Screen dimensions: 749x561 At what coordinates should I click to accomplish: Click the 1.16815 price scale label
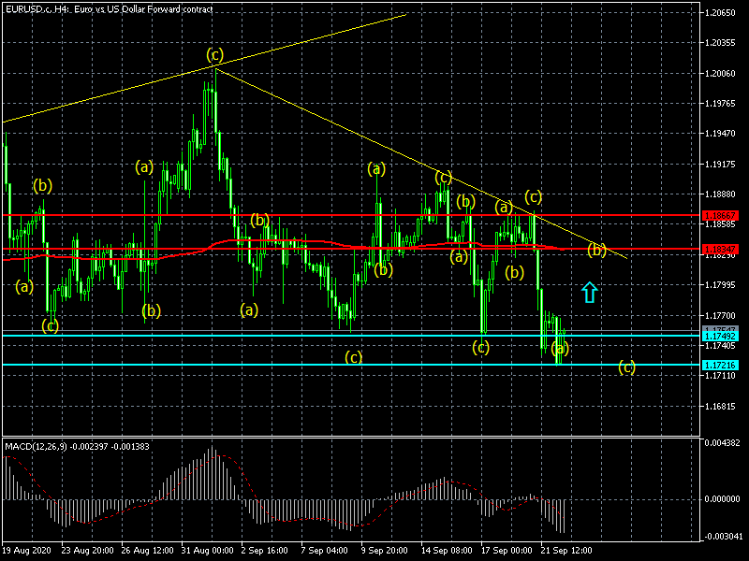pos(723,407)
